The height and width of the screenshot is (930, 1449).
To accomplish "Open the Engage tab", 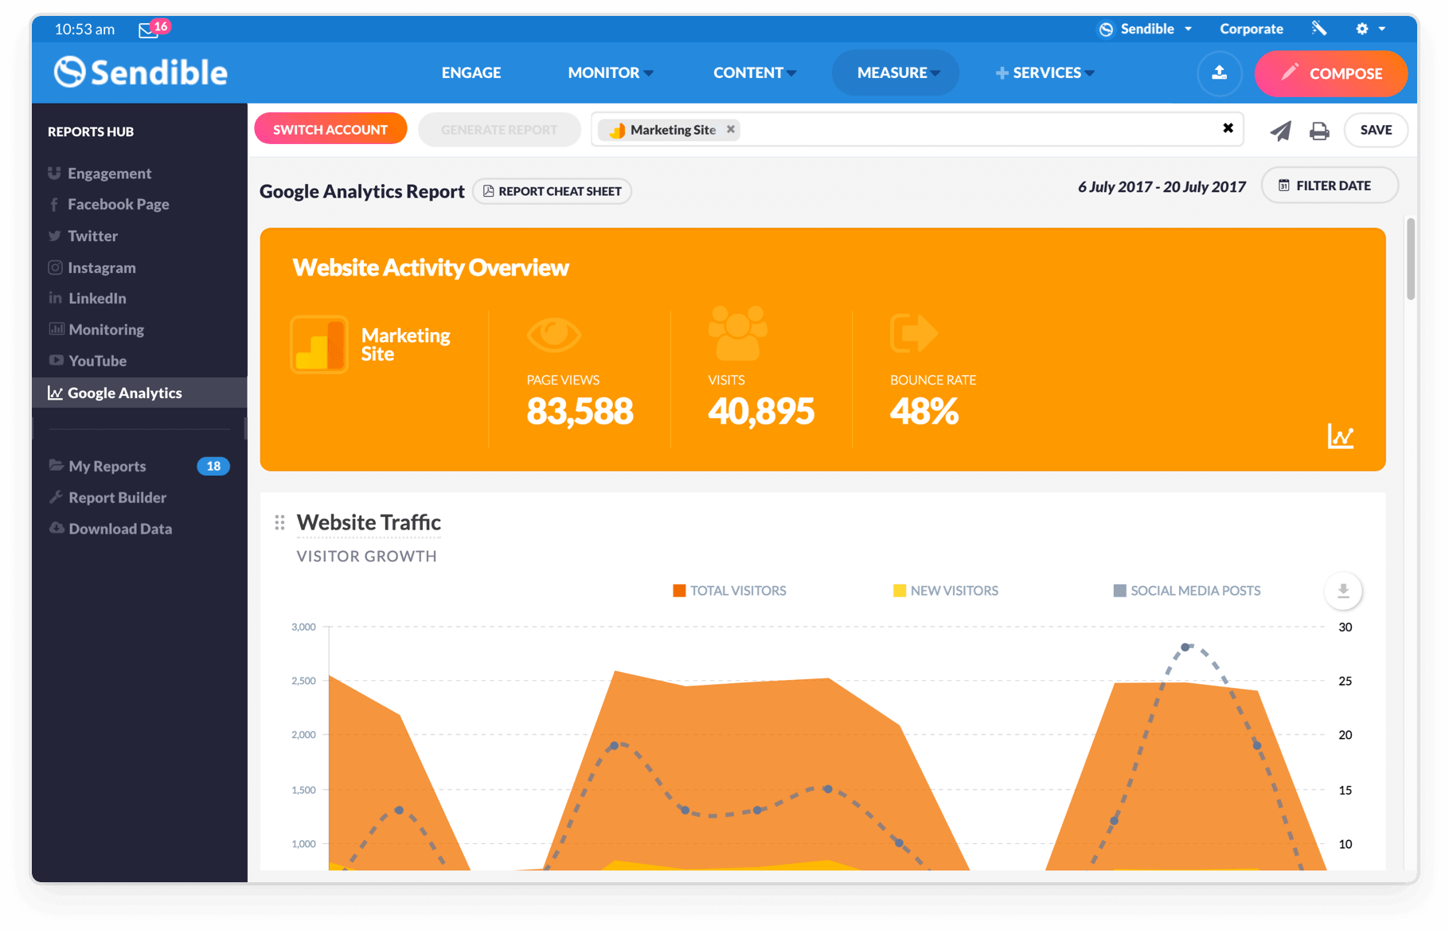I will (x=471, y=72).
